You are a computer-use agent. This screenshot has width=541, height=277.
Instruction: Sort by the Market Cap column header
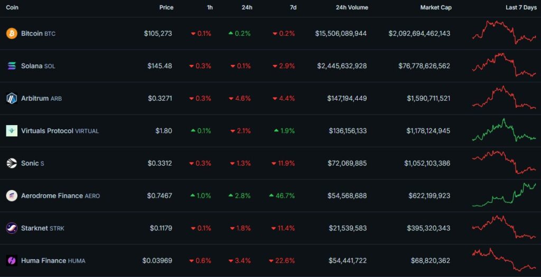[436, 7]
